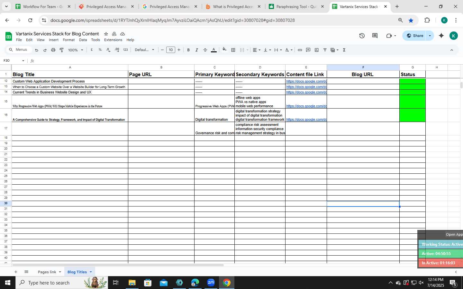Screen dimensions: 463x289
Task: Bookmark this page with star icon
Action: (x=411, y=20)
